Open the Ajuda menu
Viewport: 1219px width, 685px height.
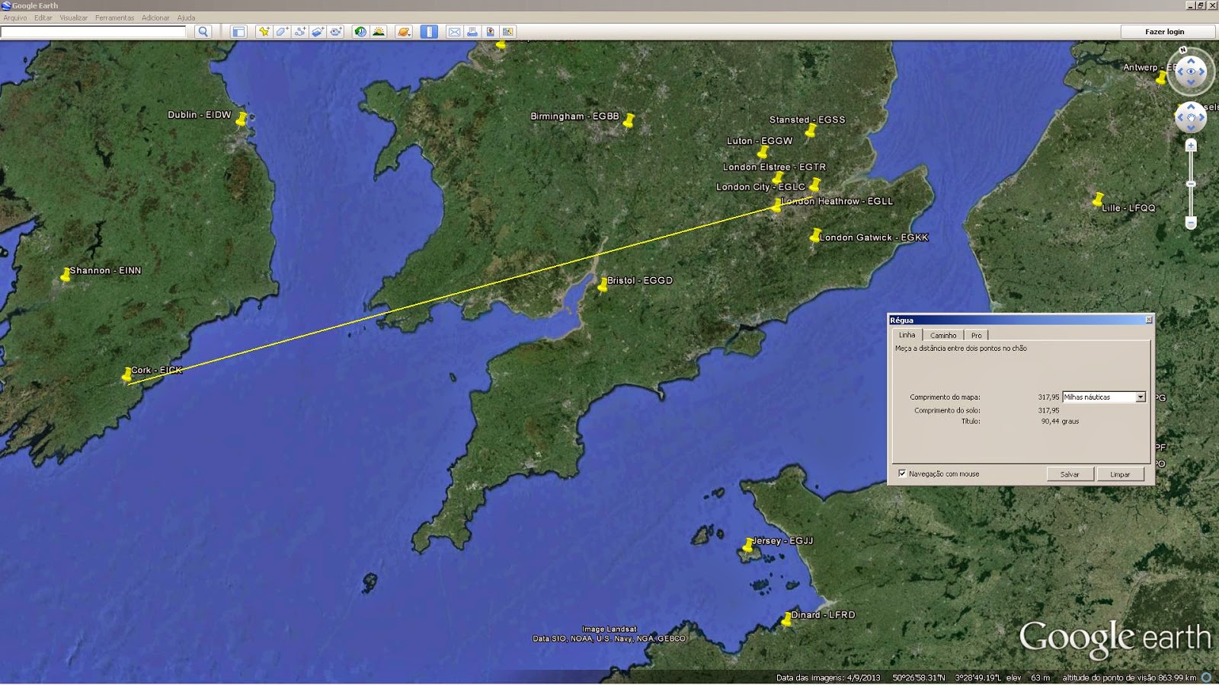click(x=186, y=18)
